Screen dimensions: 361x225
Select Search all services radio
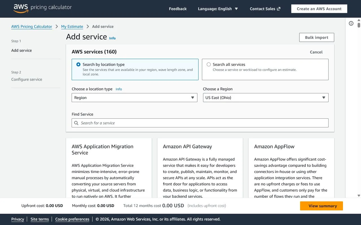(209, 64)
